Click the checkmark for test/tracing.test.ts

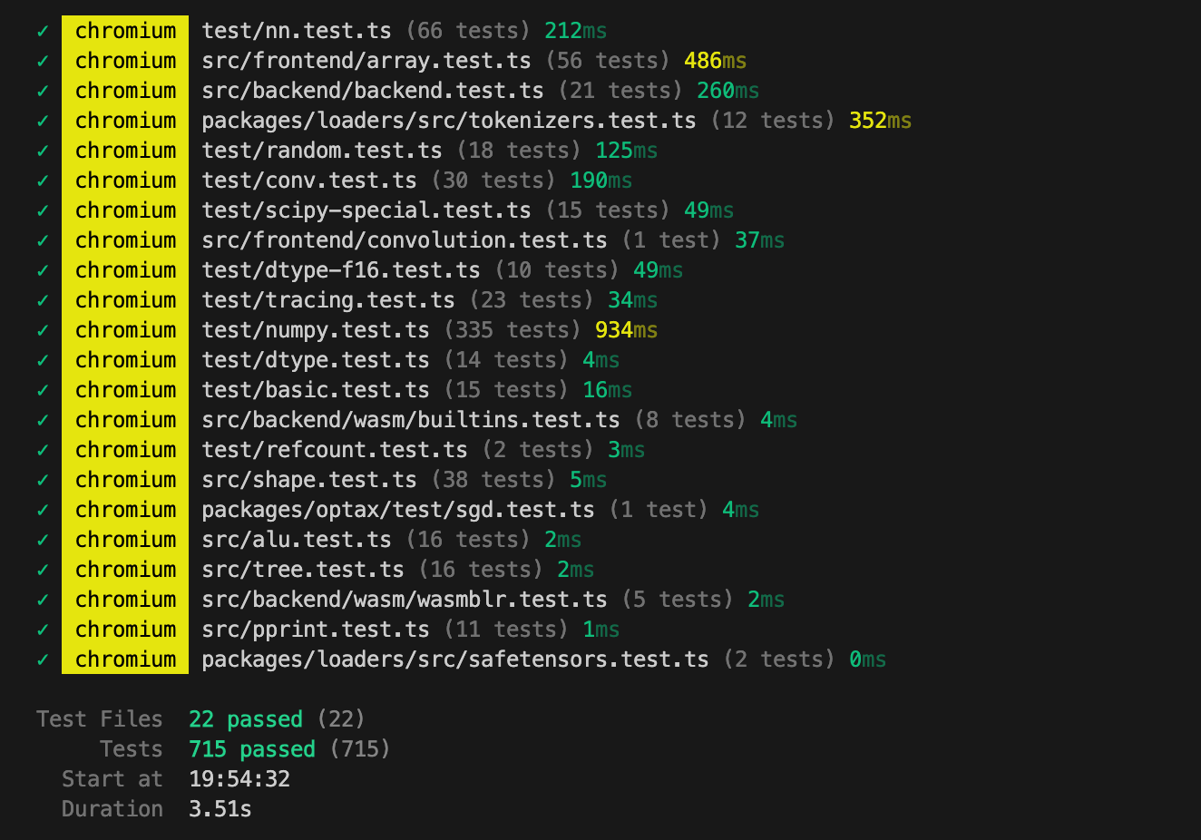click(43, 300)
